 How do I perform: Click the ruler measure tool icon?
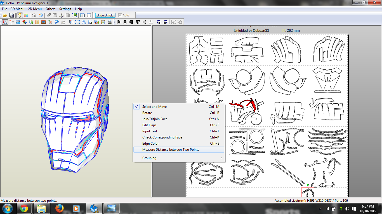31,22
